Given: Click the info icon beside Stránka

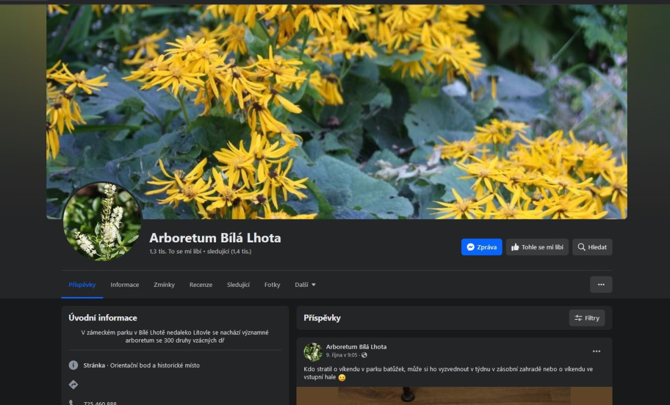Looking at the screenshot, I should [x=73, y=365].
